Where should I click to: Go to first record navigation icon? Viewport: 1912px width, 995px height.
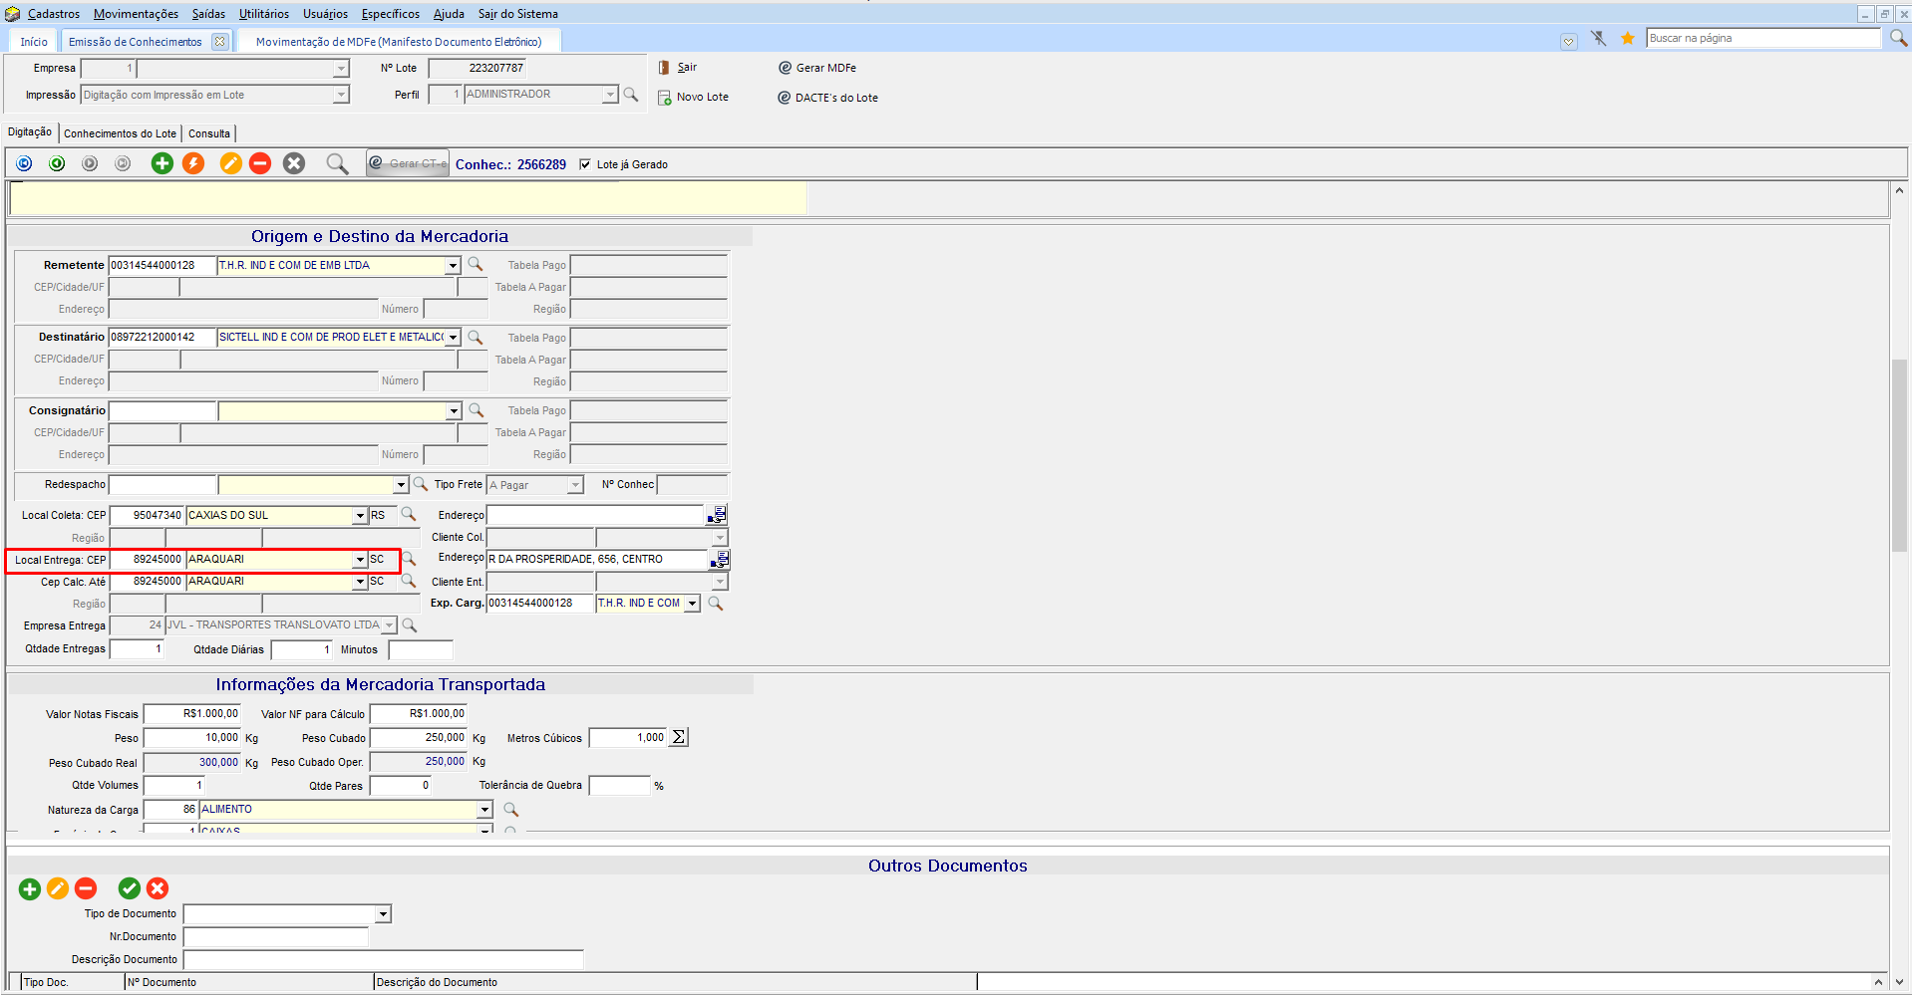point(24,163)
